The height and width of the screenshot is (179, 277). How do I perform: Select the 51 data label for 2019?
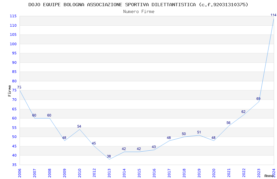click(199, 132)
